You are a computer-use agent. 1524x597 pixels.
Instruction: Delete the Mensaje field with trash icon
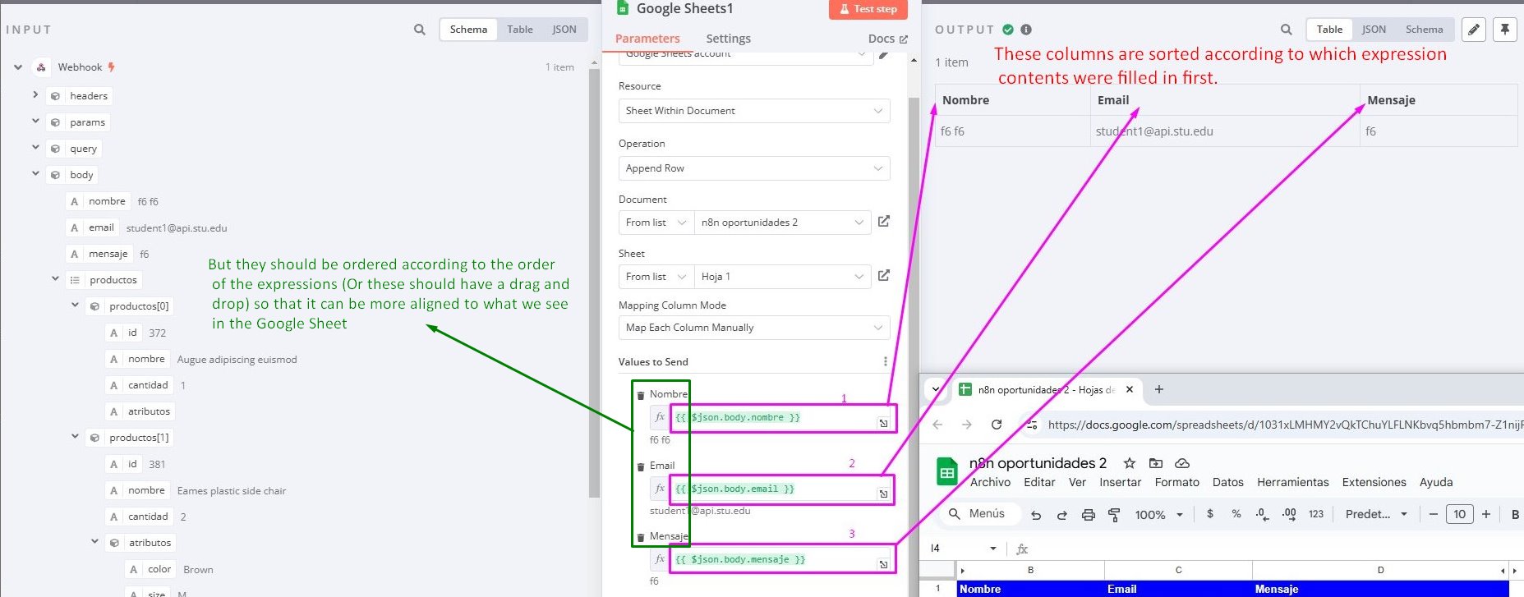coord(641,537)
